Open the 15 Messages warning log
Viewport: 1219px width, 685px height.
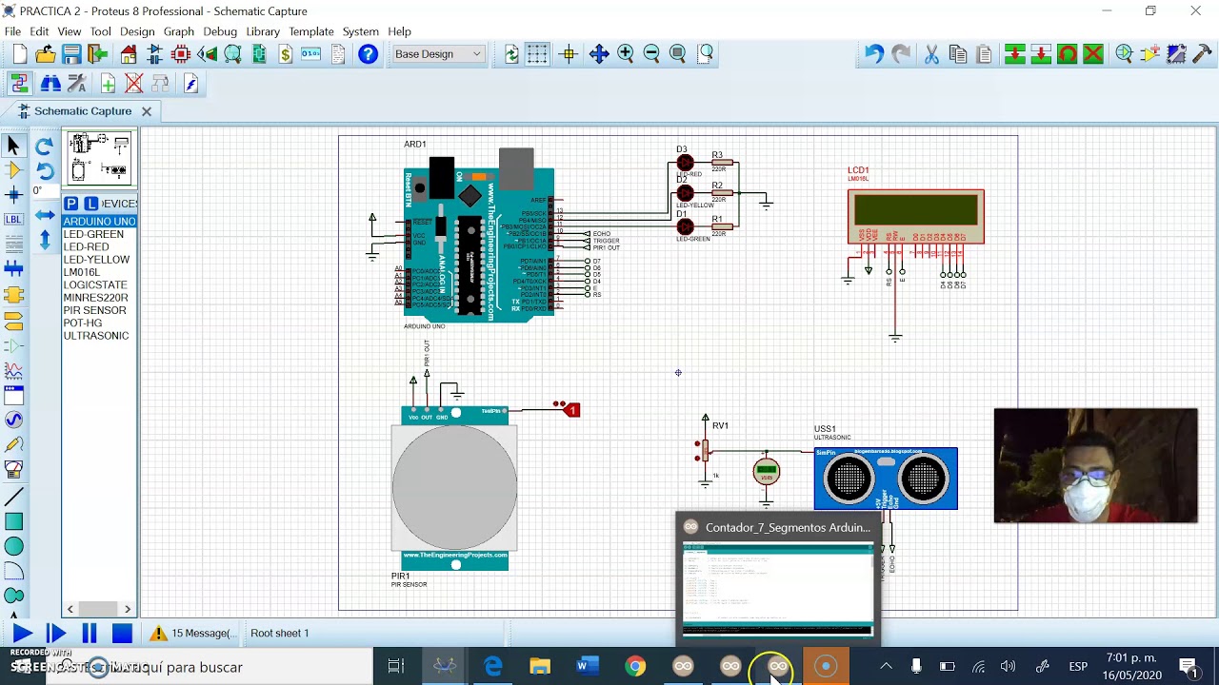tap(191, 634)
